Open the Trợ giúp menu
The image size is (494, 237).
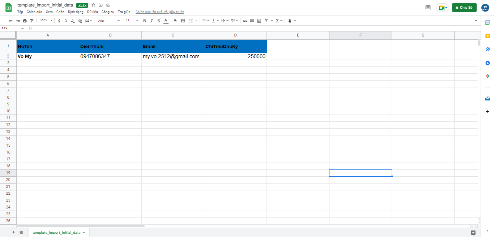(x=124, y=12)
